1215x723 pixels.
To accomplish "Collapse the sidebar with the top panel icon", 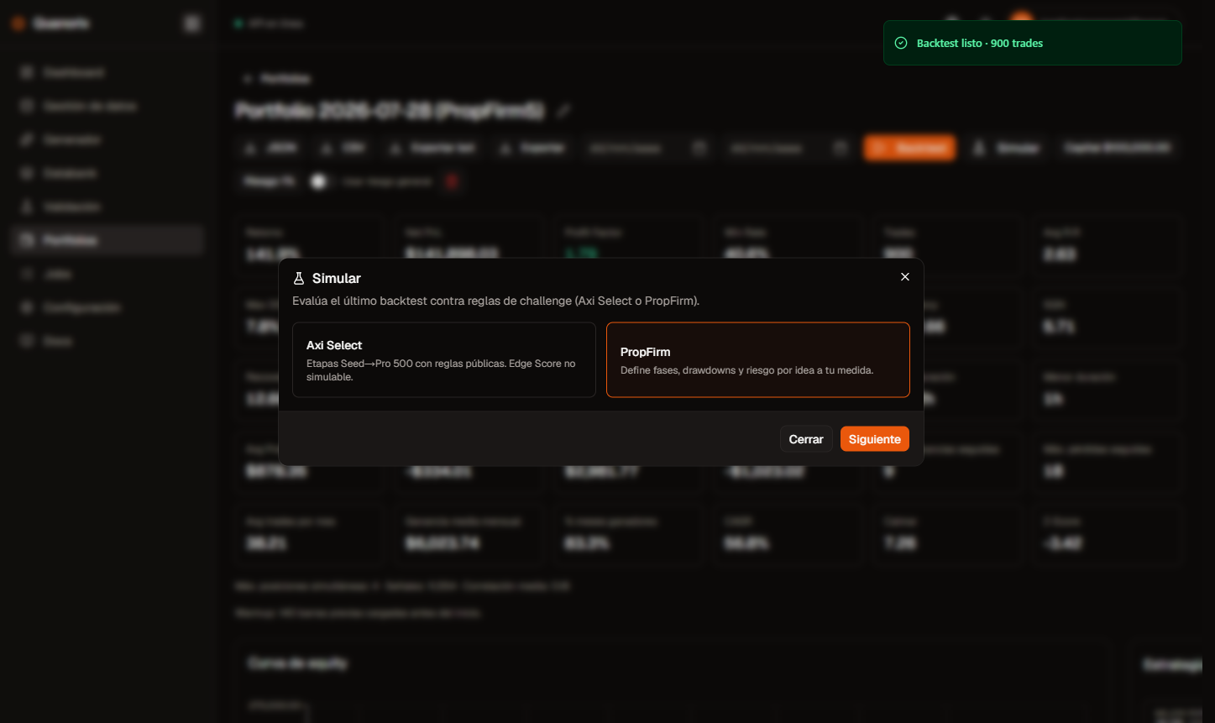I will (x=192, y=24).
